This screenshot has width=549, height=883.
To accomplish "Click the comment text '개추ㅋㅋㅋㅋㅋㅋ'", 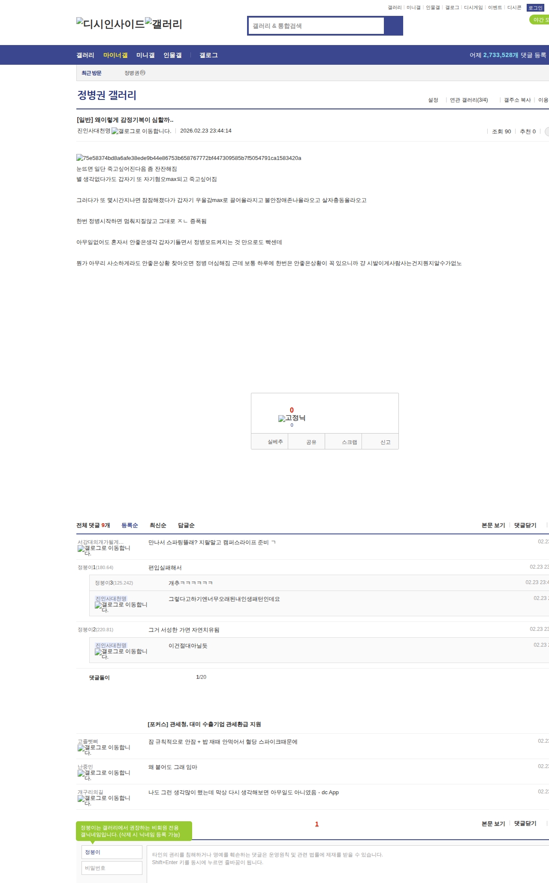I will 191,583.
